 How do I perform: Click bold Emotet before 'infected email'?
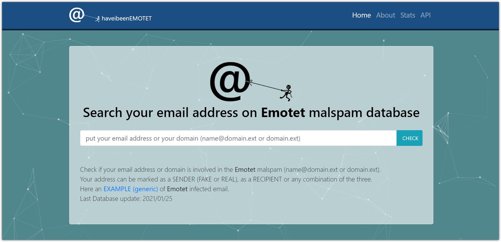(x=177, y=189)
